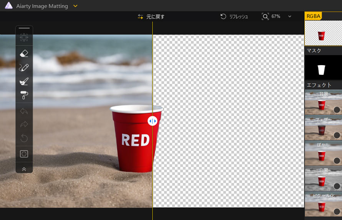342x220 pixels.
Task: Click the Reset circular arrow icon
Action: [x=24, y=138]
